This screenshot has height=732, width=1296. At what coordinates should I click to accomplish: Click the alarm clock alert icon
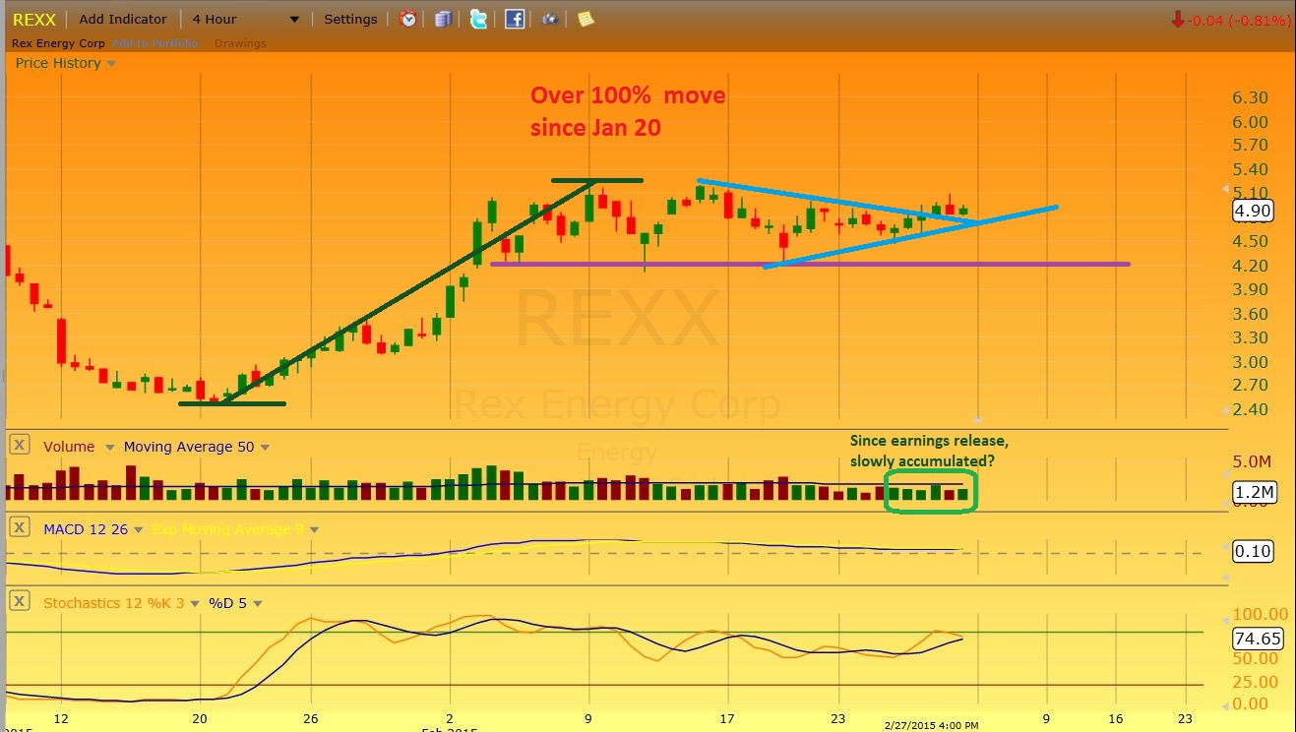(x=407, y=19)
